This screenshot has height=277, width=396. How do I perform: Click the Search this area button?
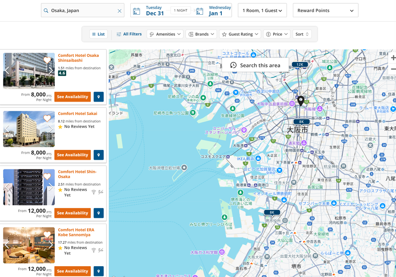pyautogui.click(x=255, y=65)
